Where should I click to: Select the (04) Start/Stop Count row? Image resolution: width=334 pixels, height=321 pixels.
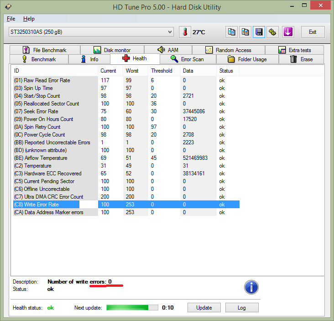pyautogui.click(x=126, y=96)
